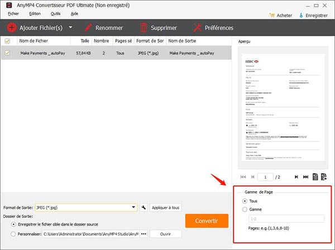Viewport: 335px width, 250px height.
Task: Go to the next preview page
Action: click(296, 177)
